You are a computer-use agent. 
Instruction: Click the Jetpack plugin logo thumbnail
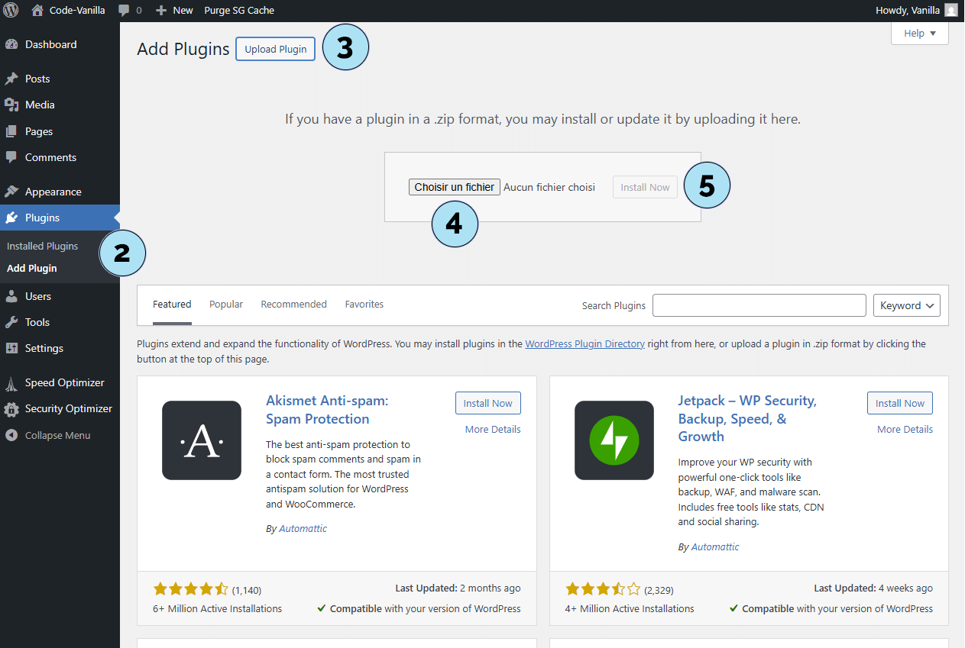click(614, 440)
